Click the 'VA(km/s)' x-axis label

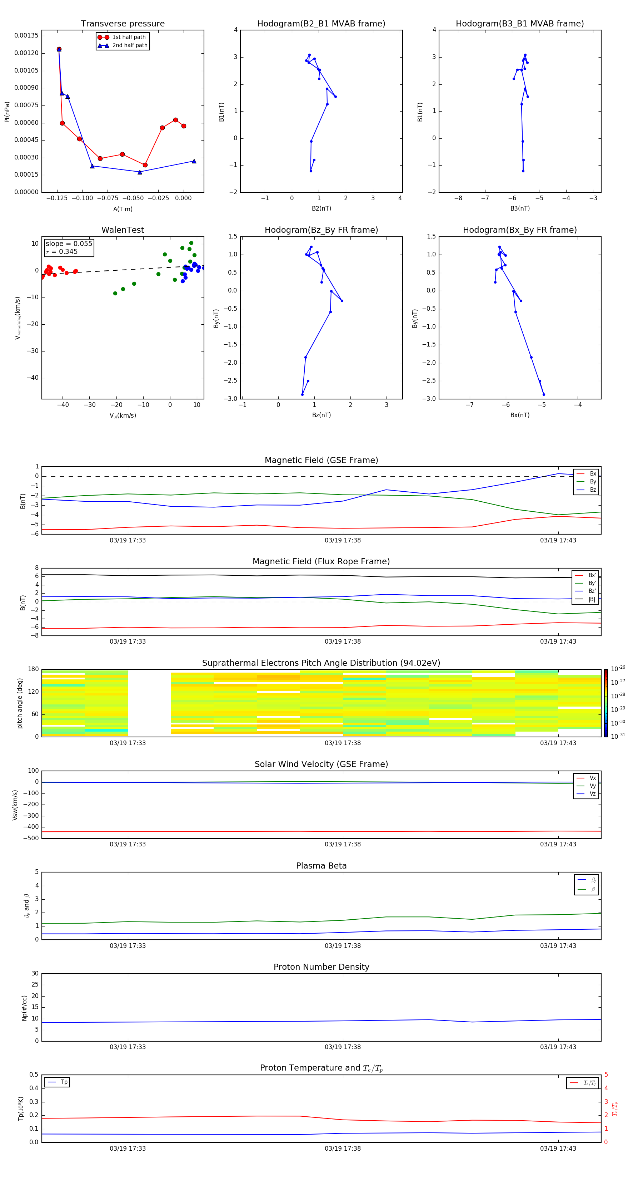(123, 416)
